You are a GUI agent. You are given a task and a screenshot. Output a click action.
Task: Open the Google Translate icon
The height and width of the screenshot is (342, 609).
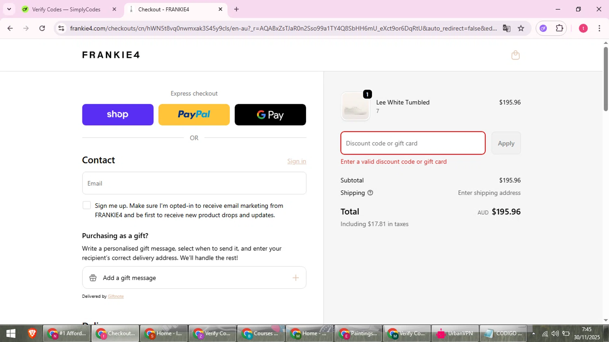point(506,28)
